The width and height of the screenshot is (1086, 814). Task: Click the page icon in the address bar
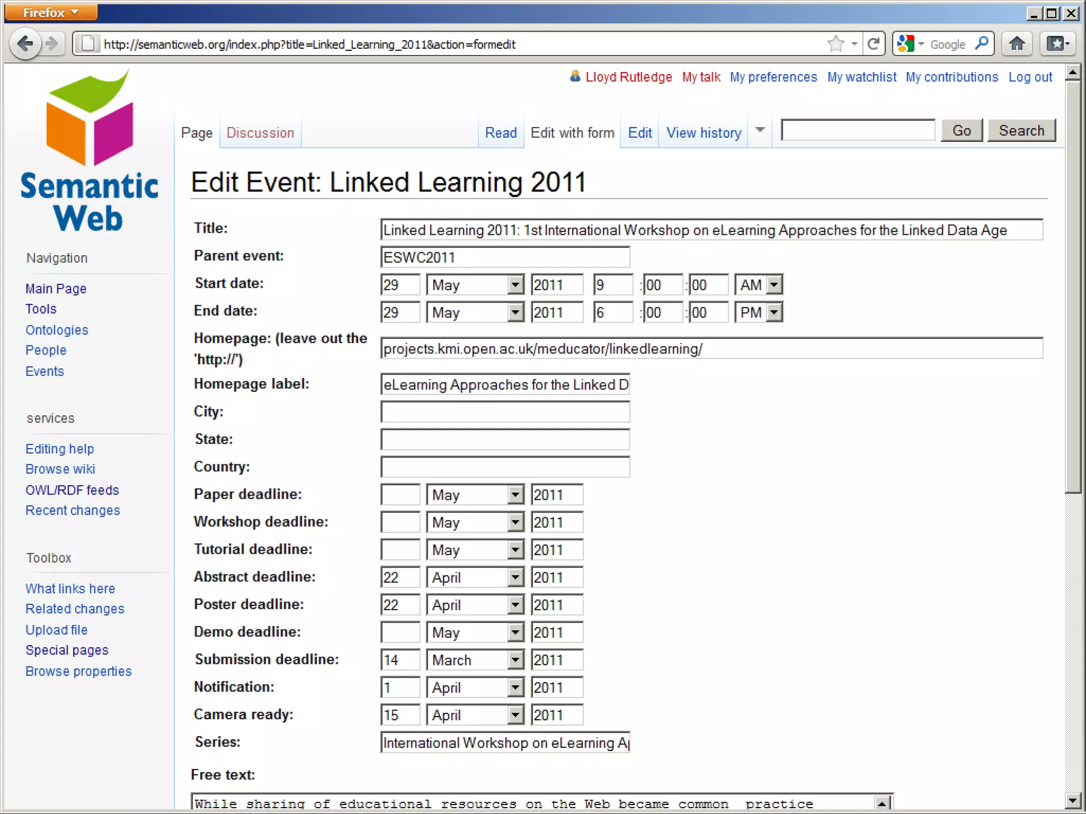coord(89,44)
